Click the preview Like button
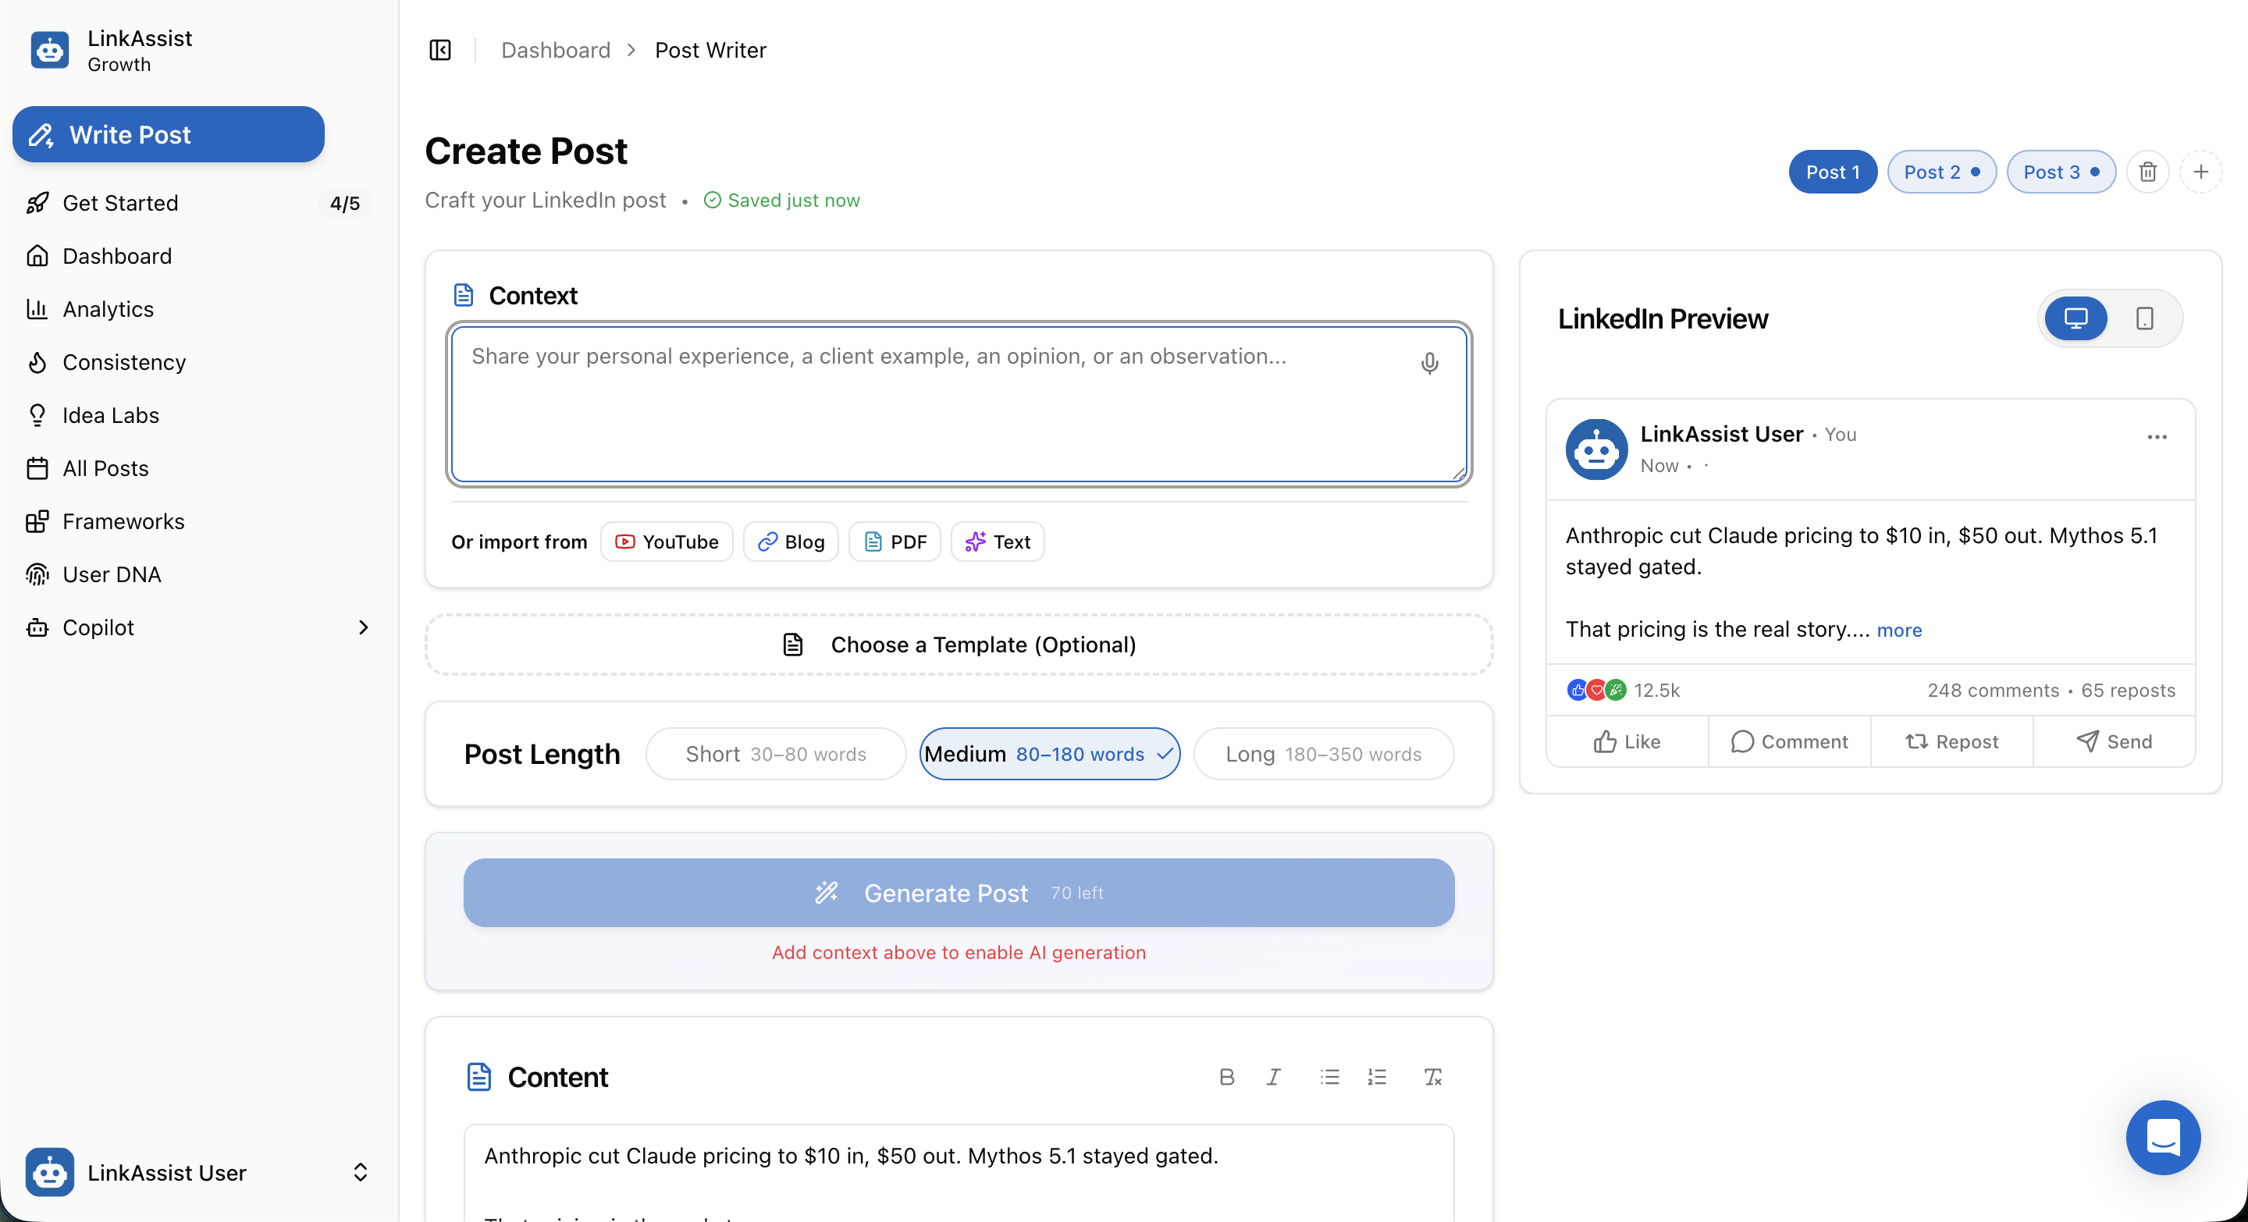The height and width of the screenshot is (1222, 2248). point(1627,741)
